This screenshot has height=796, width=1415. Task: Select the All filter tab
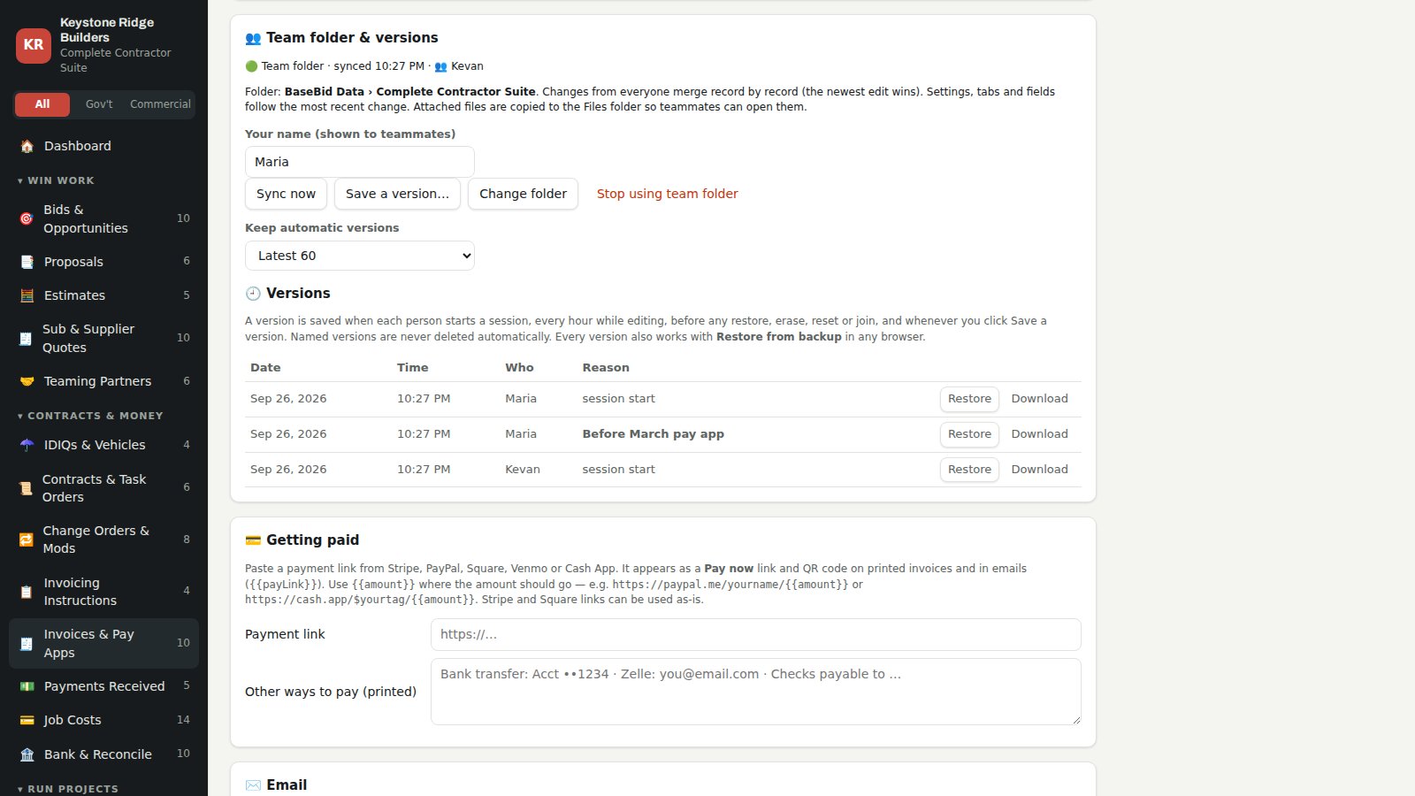[42, 104]
